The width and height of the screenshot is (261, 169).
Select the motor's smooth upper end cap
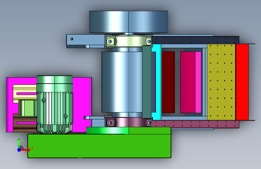(54, 84)
